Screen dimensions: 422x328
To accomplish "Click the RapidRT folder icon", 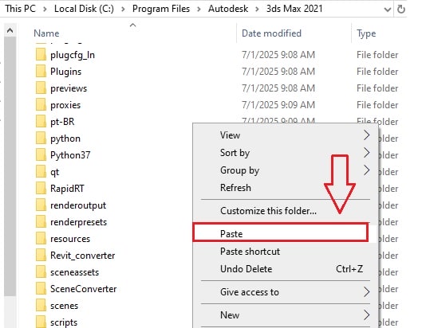I will 41,189.
